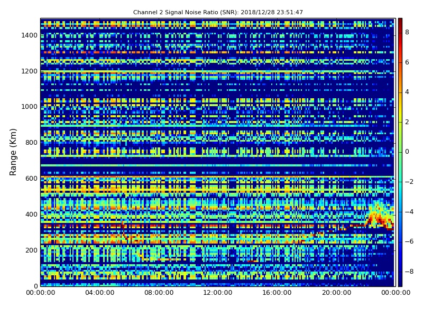Click the 'Range (Km)' y-axis label
The image size is (423, 317).
point(13,152)
